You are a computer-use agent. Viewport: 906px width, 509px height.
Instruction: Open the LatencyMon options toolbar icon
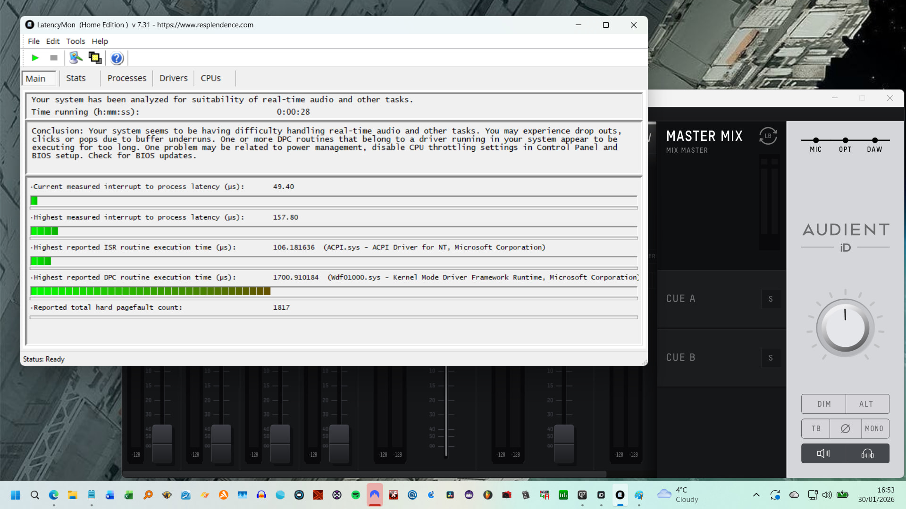pos(75,58)
